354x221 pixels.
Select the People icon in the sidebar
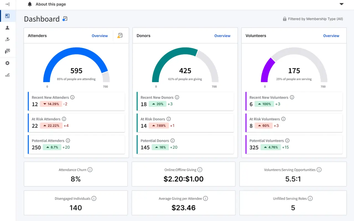pyautogui.click(x=8, y=28)
